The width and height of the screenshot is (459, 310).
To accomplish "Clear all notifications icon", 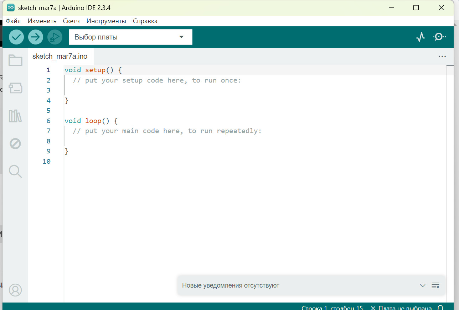I will click(435, 285).
